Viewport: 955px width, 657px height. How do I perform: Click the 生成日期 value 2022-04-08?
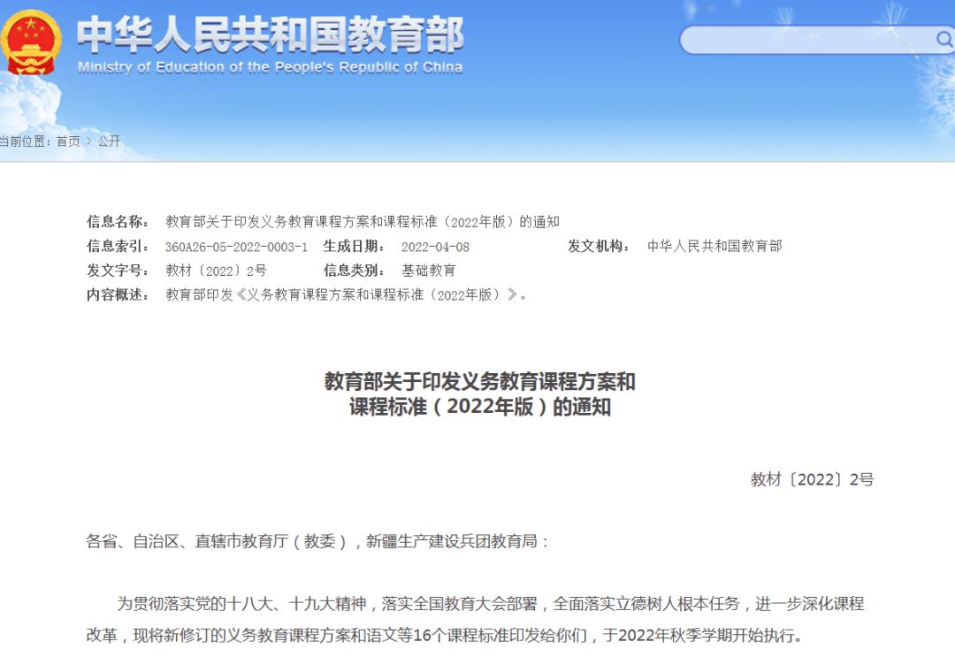coord(435,247)
